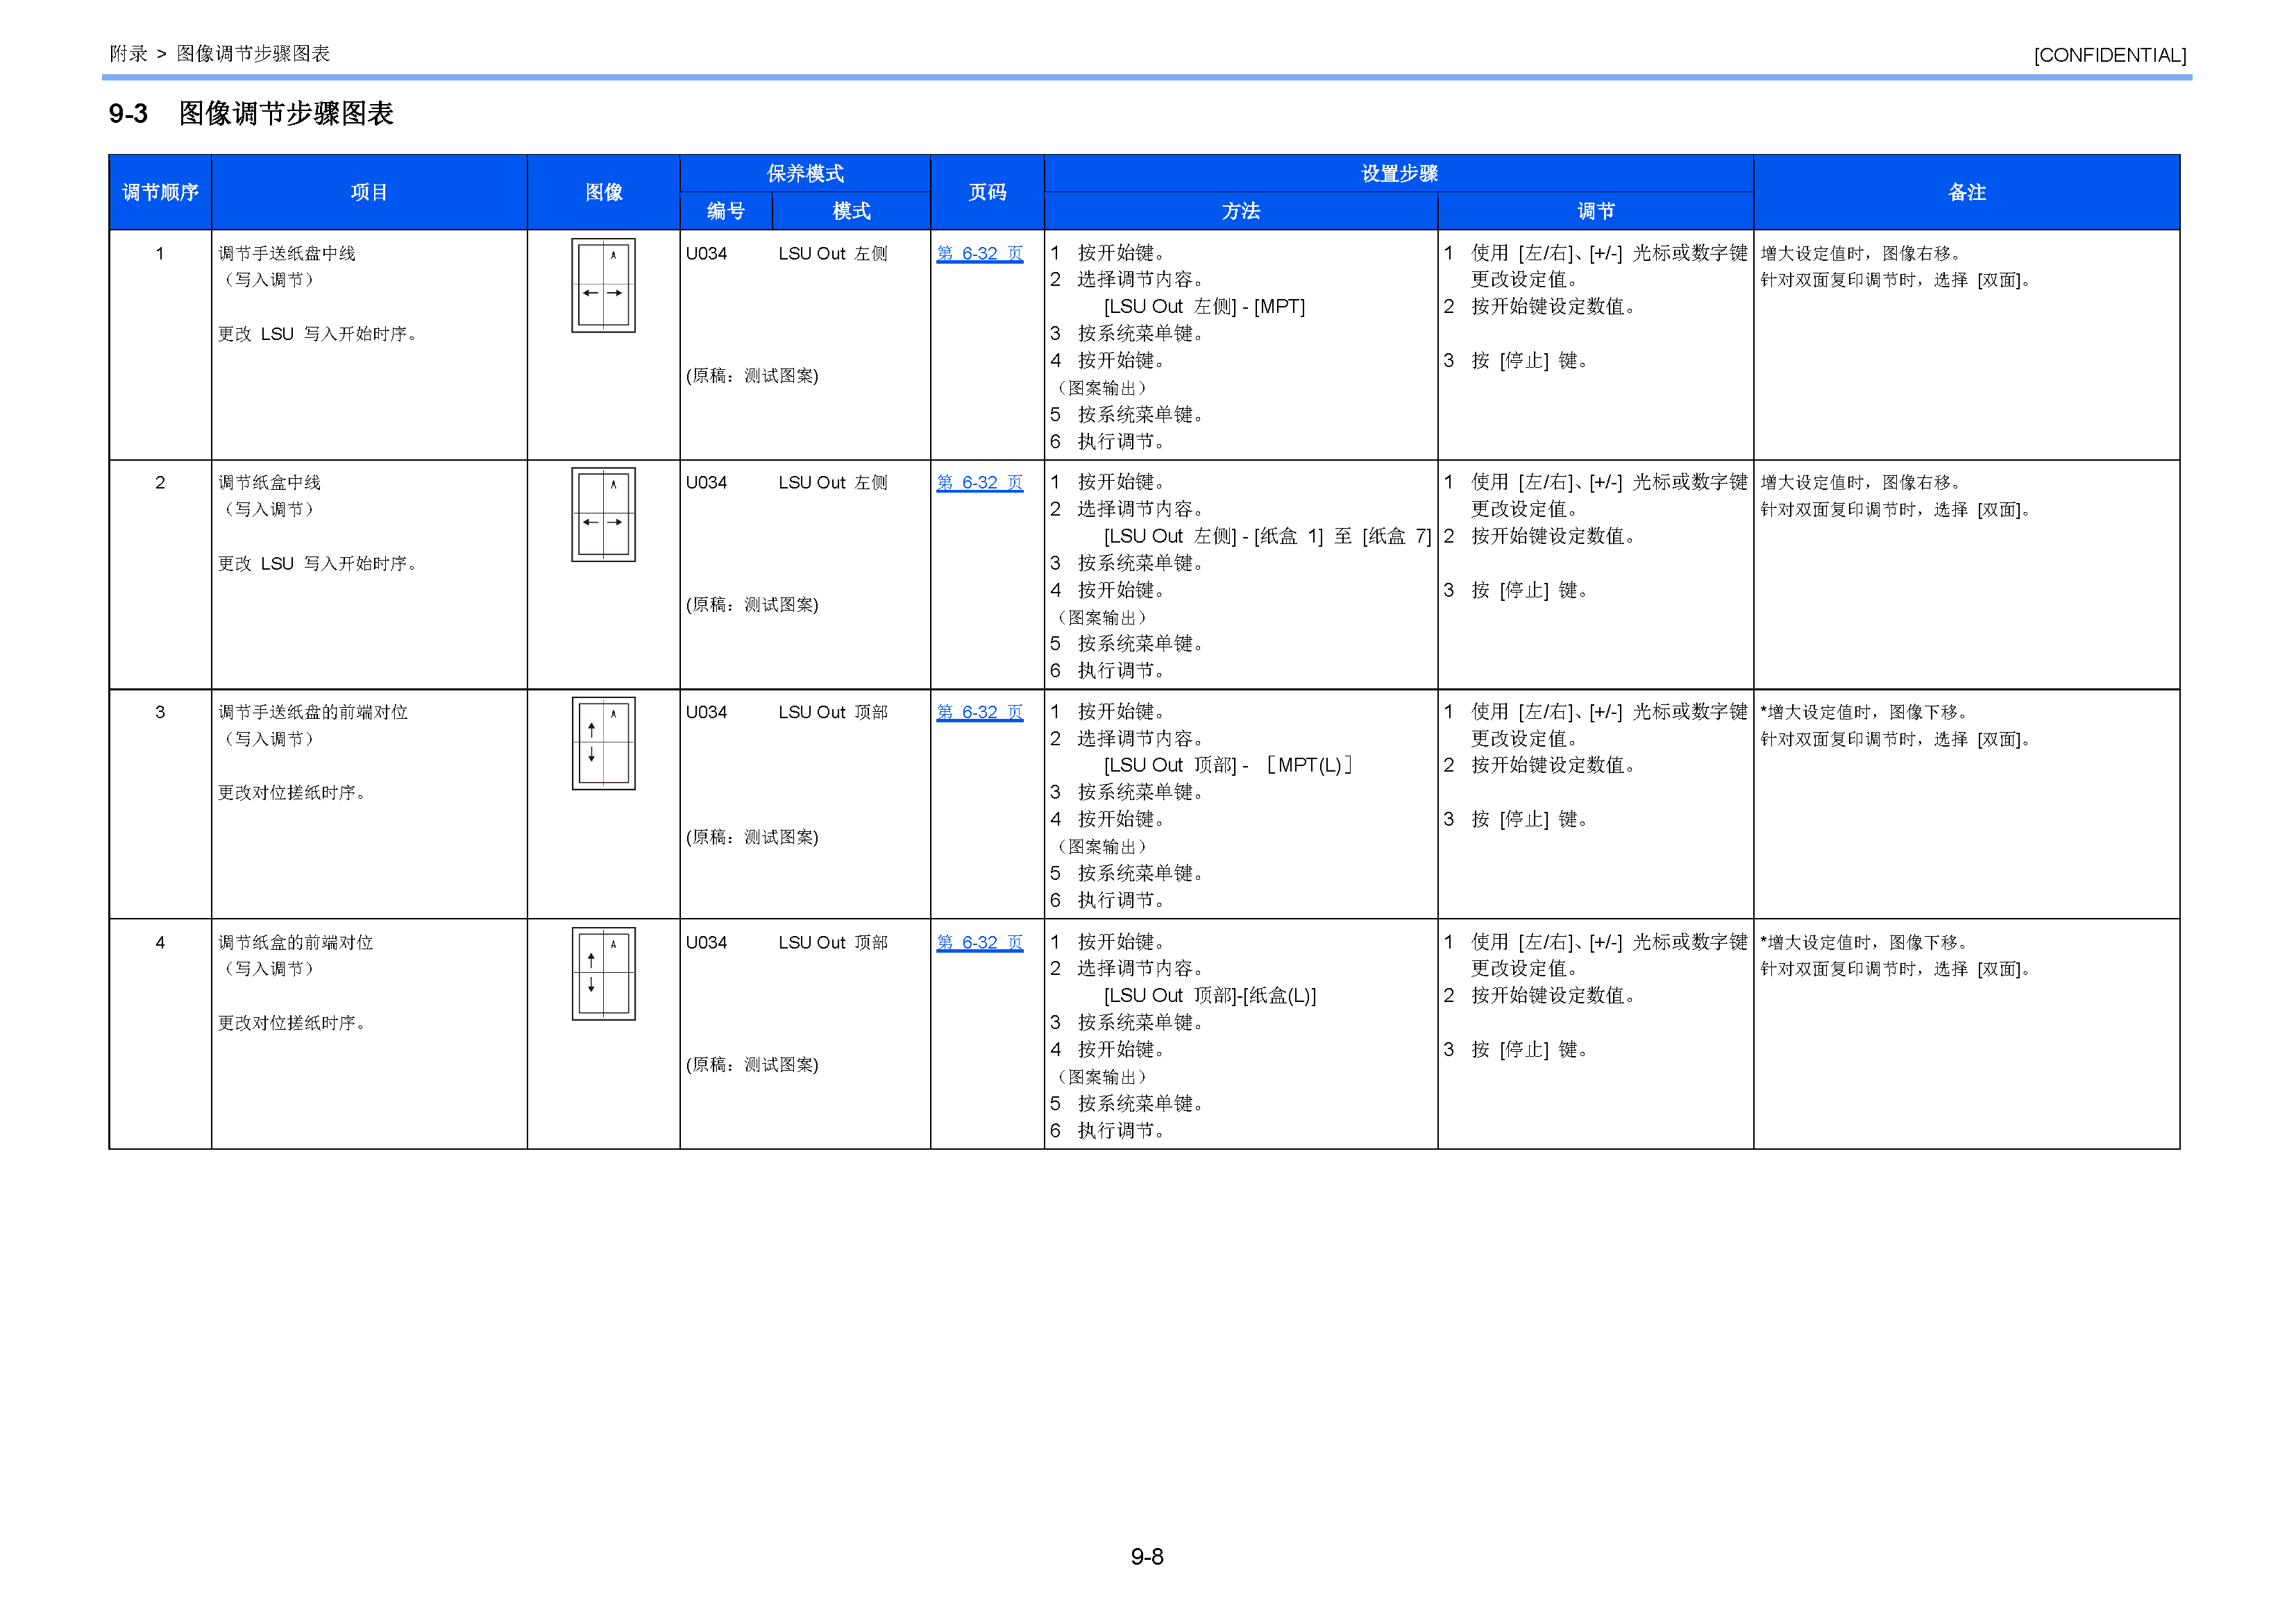Image resolution: width=2296 pixels, height=1623 pixels.
Task: Click the up-down arrow diagram in row 4
Action: 603,974
